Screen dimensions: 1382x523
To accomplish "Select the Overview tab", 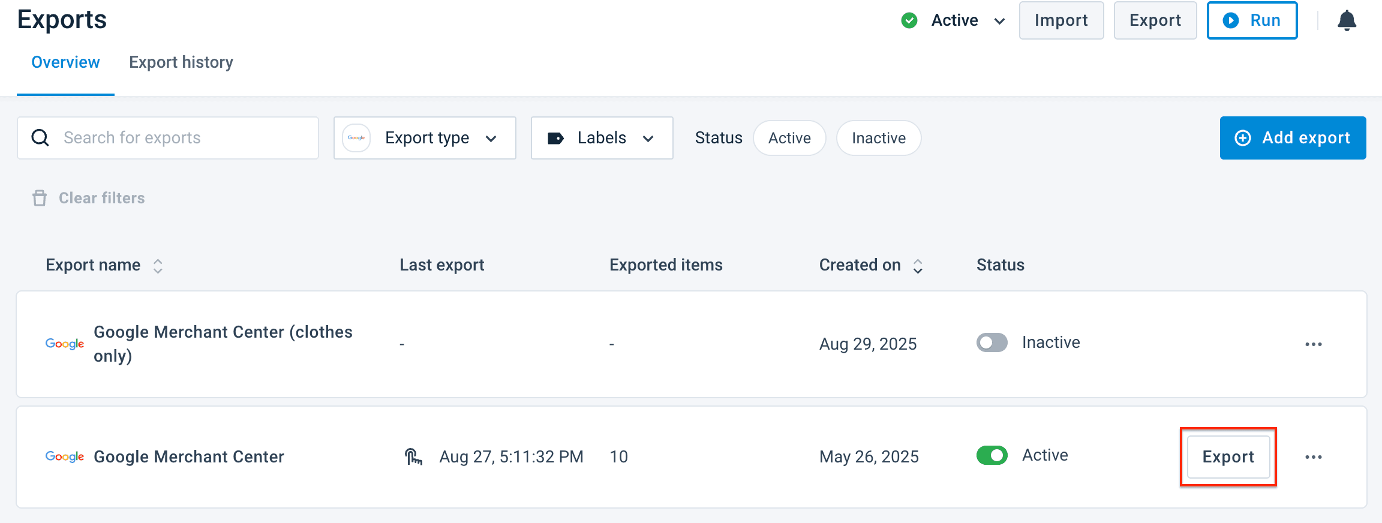I will [65, 62].
